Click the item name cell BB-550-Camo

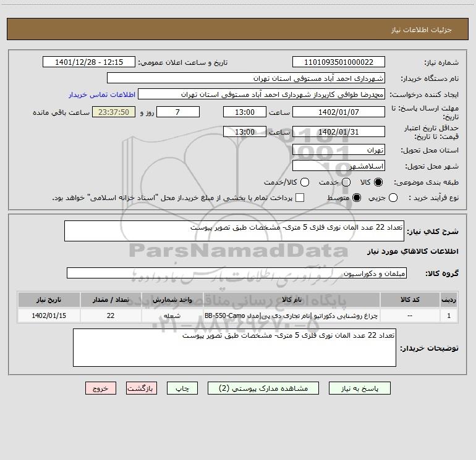pyautogui.click(x=291, y=316)
